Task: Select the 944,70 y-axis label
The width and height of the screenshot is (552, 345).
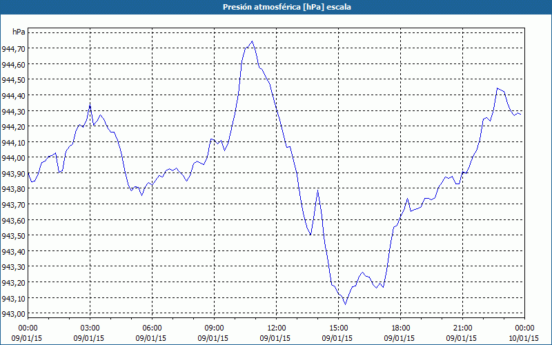Action: pyautogui.click(x=13, y=49)
